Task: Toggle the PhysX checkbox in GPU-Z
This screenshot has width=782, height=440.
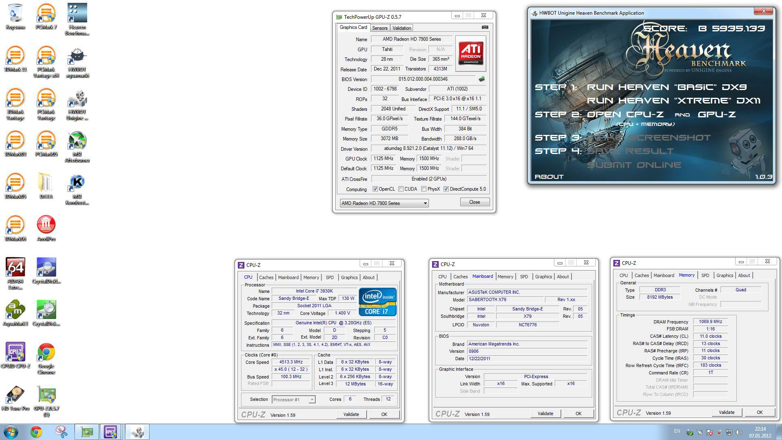Action: (x=424, y=189)
